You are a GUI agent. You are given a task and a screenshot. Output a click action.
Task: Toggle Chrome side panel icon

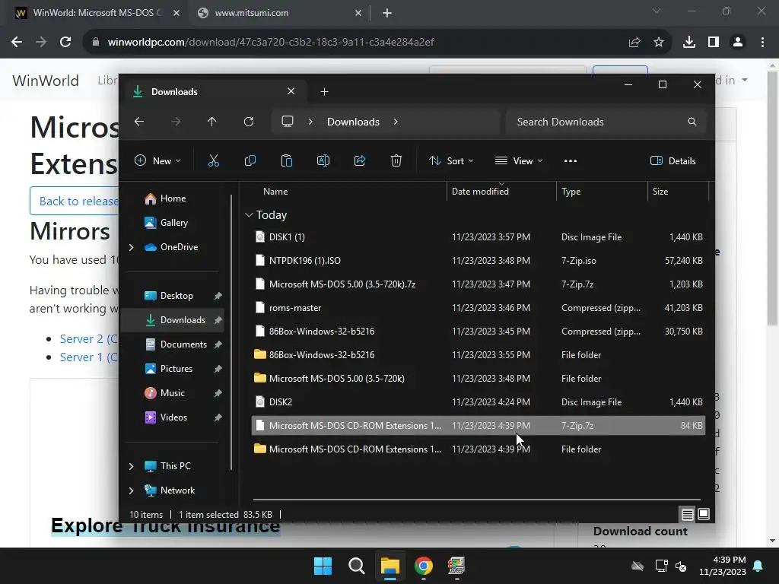click(x=714, y=43)
